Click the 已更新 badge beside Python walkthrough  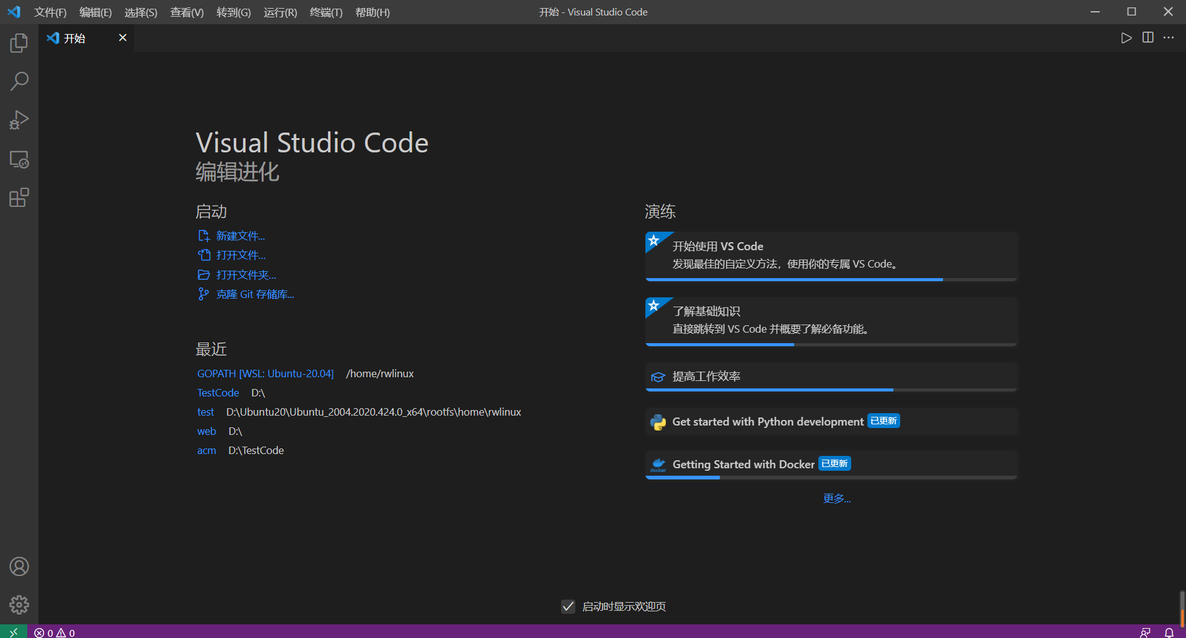pyautogui.click(x=883, y=421)
